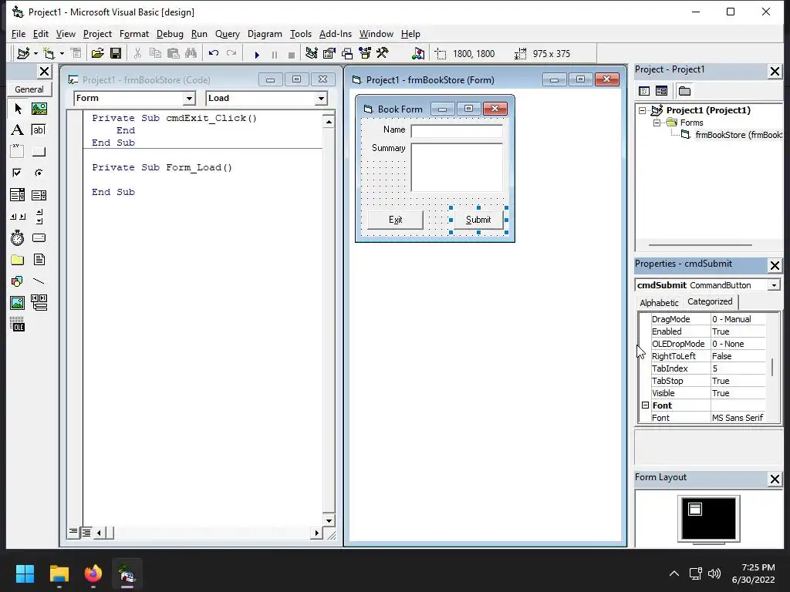
Task: Undo the last action
Action: pyautogui.click(x=213, y=53)
